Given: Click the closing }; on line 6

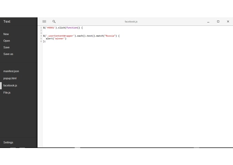Looking at the screenshot, I should [x=45, y=41].
